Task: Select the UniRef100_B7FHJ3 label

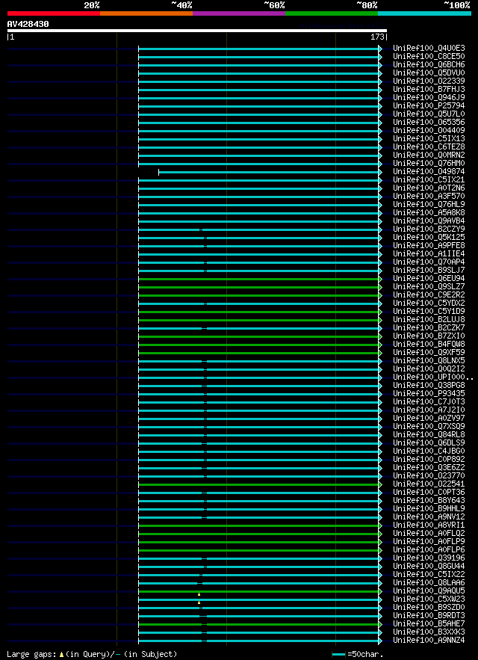Action: [429, 89]
